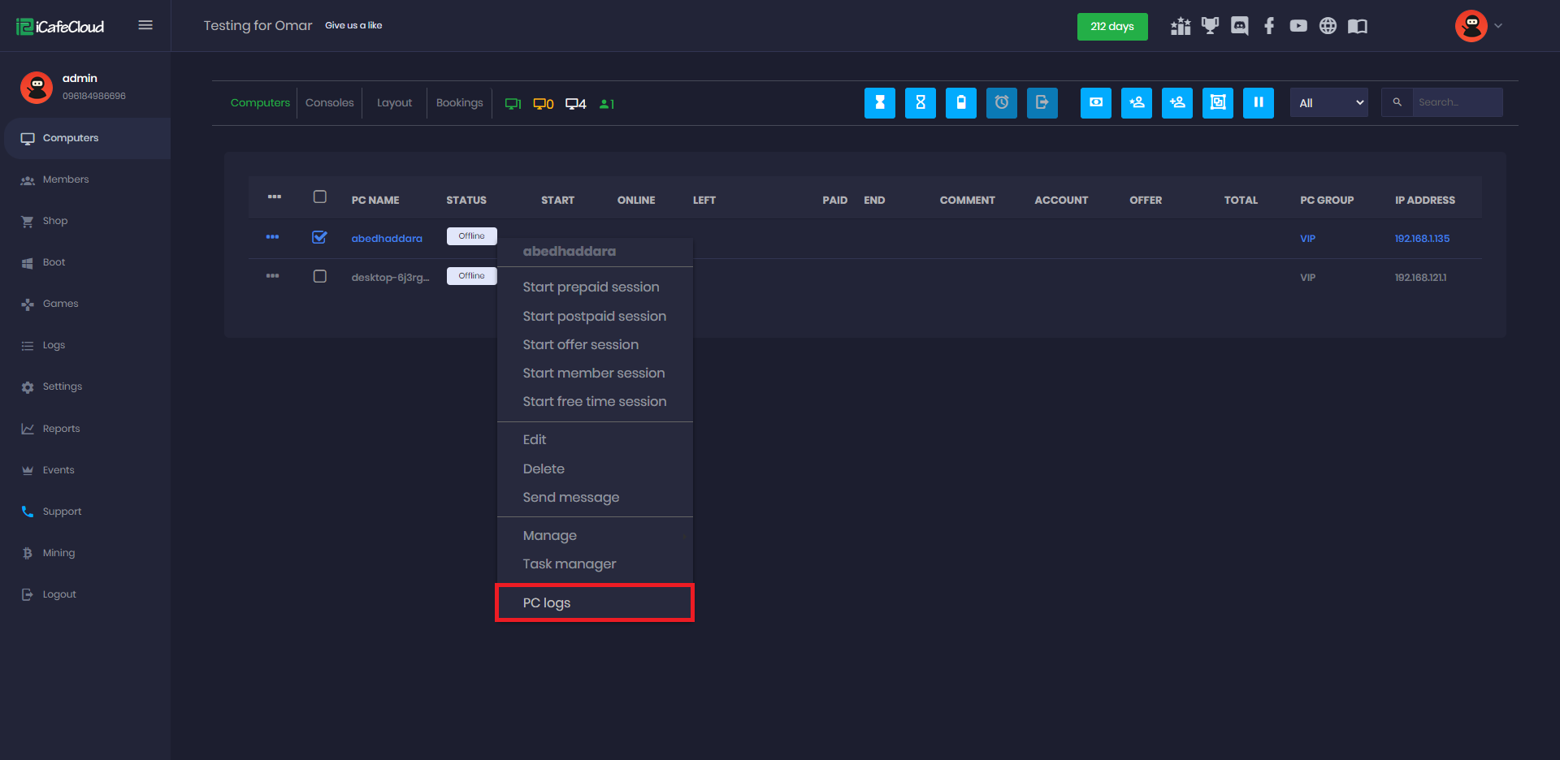Click the alarm clock toolbar button

click(1001, 103)
